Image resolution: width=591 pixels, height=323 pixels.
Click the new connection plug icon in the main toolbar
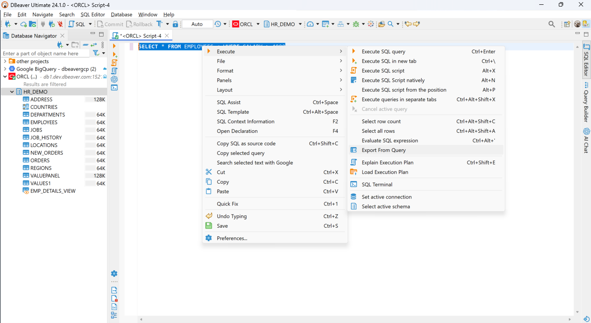[x=8, y=24]
